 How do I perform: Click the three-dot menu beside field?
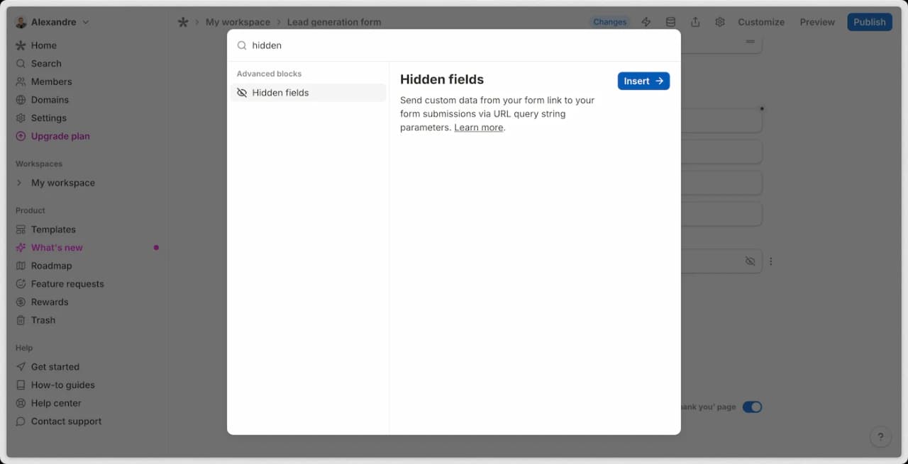tap(771, 261)
